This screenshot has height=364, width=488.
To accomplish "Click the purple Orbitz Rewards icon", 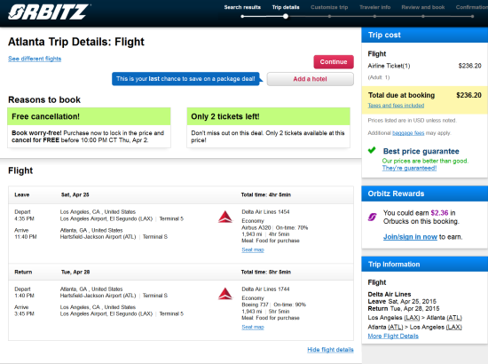I will (x=373, y=217).
